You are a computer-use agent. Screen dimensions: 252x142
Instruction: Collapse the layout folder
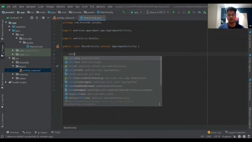[13, 66]
